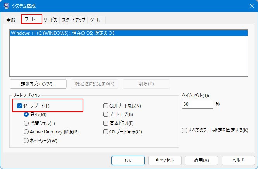This screenshot has height=169, width=258.
Task: Enable the GUI ブートなし checkbox
Action: (x=106, y=106)
